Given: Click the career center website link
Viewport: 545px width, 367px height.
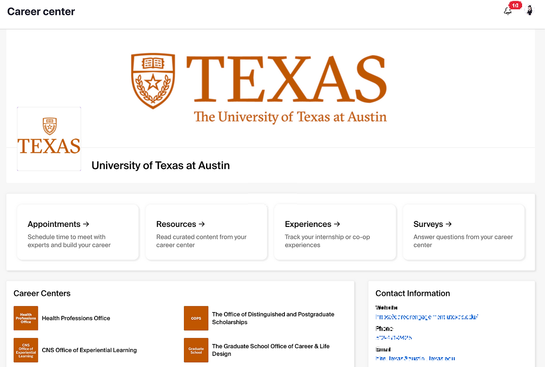Looking at the screenshot, I should [x=427, y=317].
